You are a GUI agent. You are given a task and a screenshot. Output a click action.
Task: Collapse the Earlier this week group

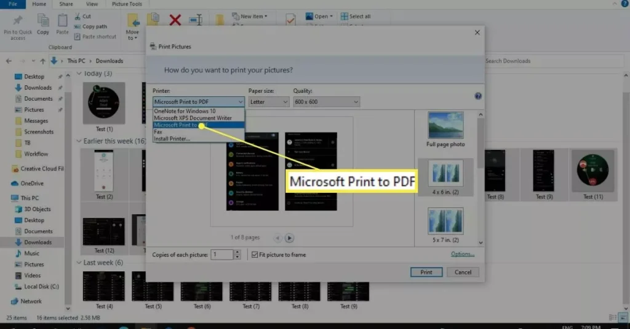click(79, 141)
